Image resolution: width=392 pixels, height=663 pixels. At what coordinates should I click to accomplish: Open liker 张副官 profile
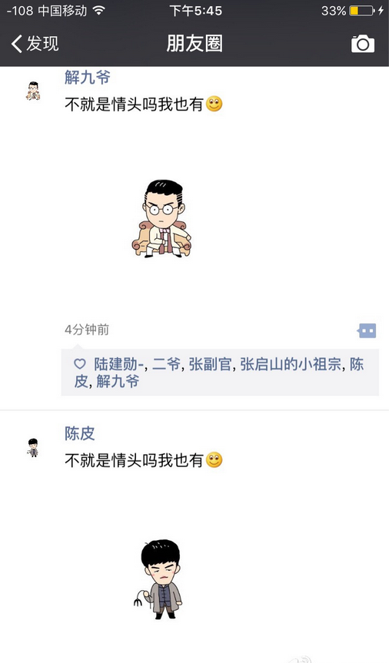pyautogui.click(x=210, y=364)
